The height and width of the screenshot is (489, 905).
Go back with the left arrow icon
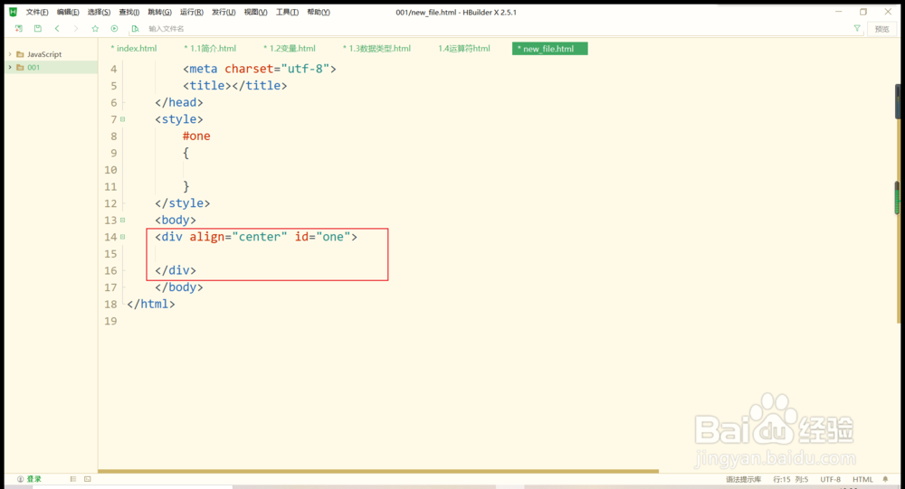(x=57, y=28)
